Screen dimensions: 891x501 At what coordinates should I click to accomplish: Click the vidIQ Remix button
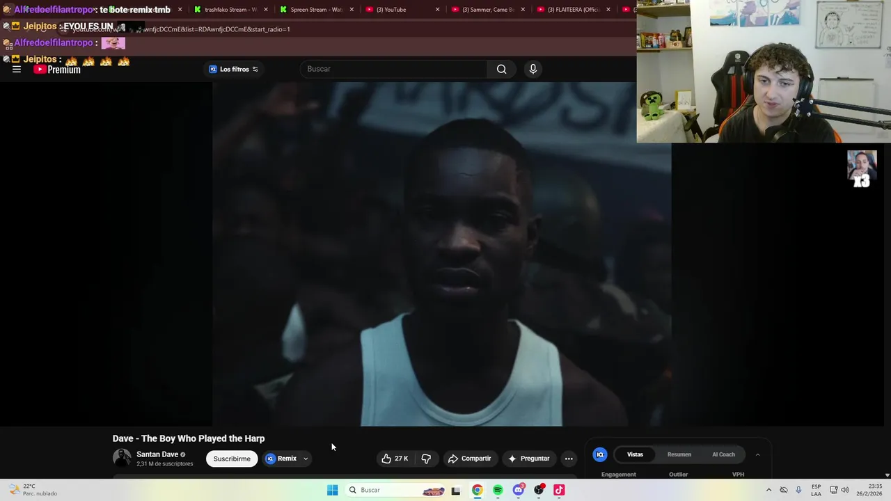[281, 459]
